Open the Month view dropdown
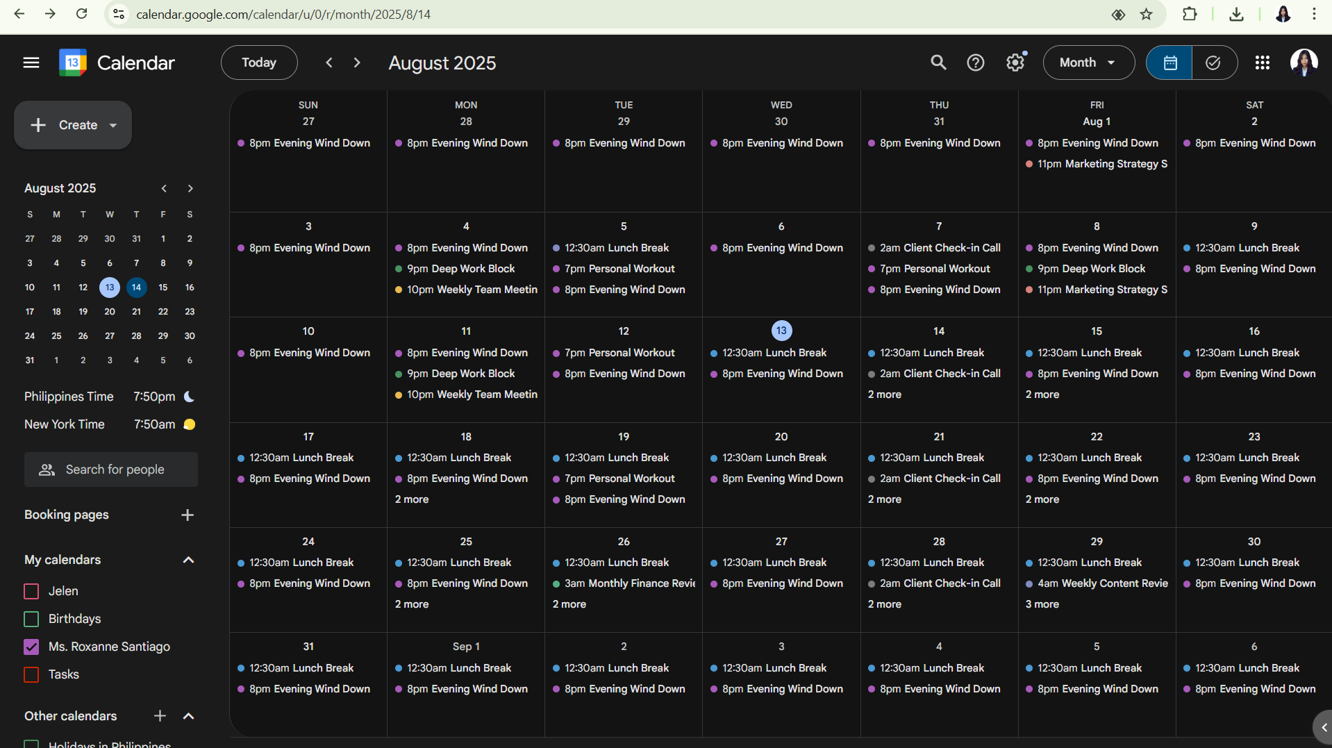 click(x=1088, y=63)
